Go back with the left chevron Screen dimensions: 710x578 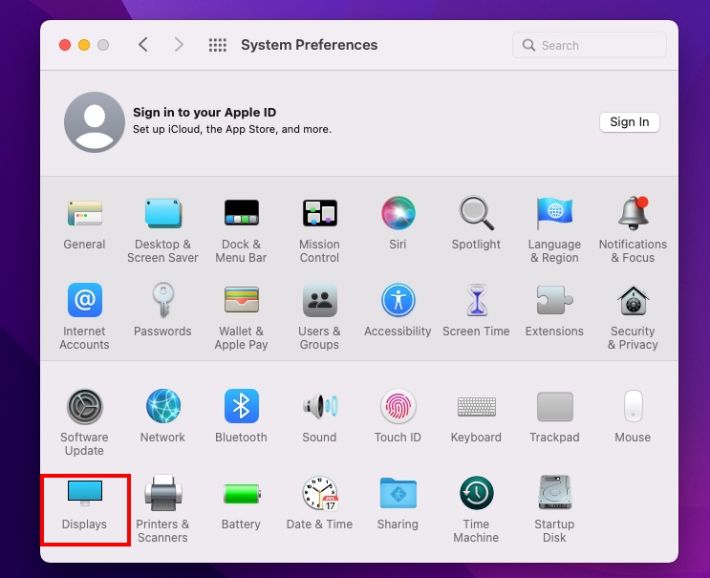(143, 44)
